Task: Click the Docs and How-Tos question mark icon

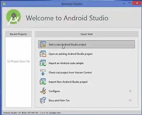Action: coord(43,100)
